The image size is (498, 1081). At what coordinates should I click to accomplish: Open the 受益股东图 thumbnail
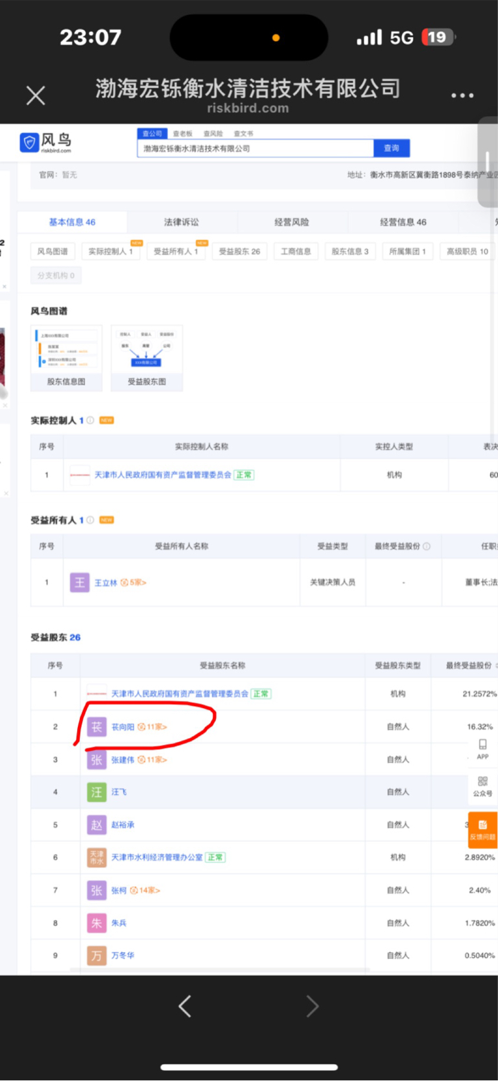147,358
